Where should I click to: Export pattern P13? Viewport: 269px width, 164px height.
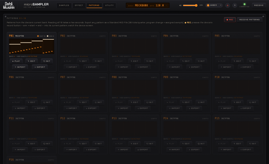[x=143, y=149]
